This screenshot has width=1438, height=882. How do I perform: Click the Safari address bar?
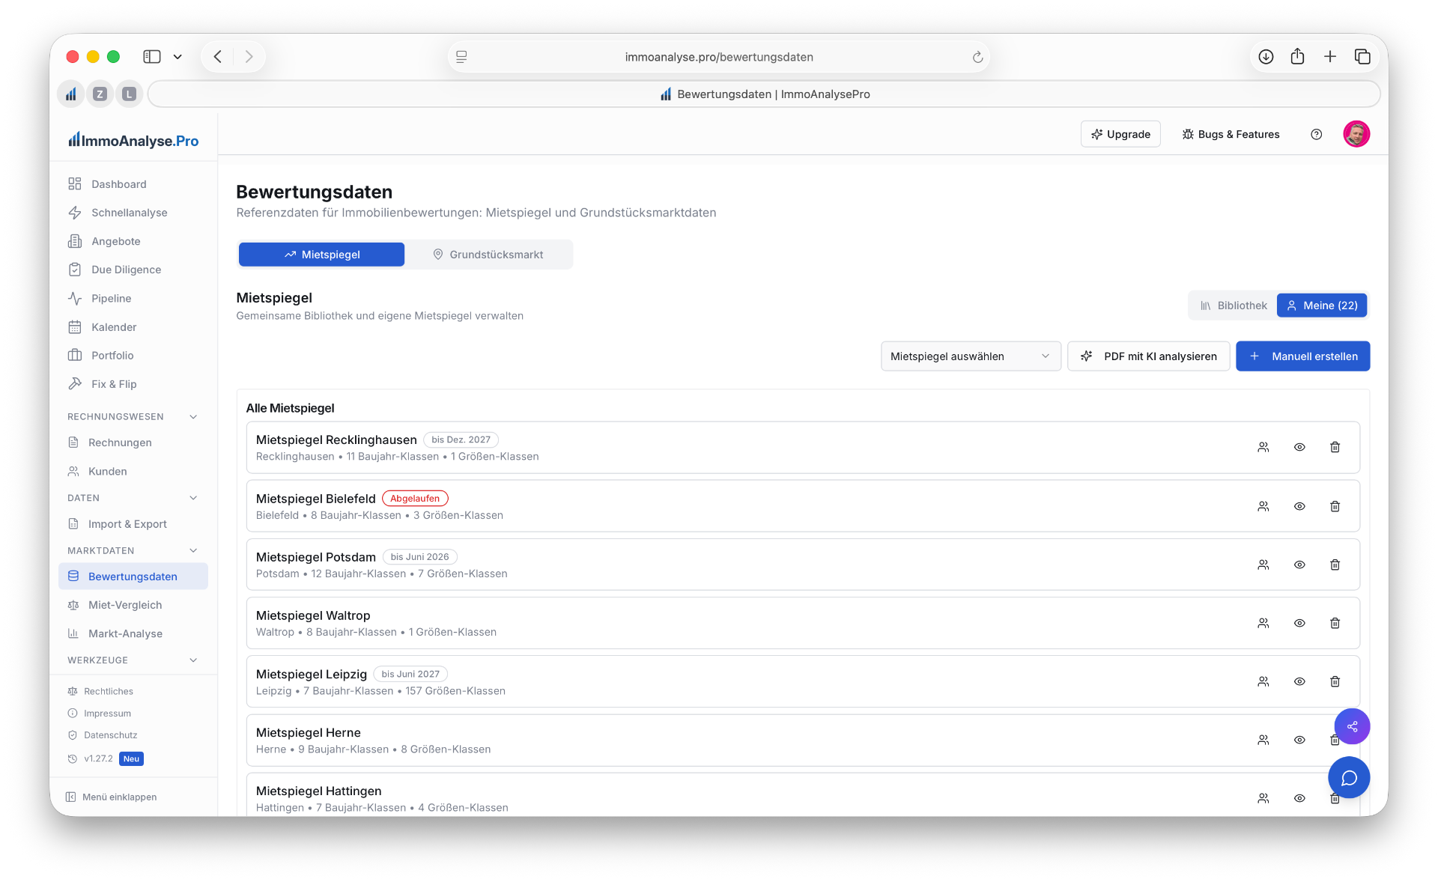click(719, 57)
